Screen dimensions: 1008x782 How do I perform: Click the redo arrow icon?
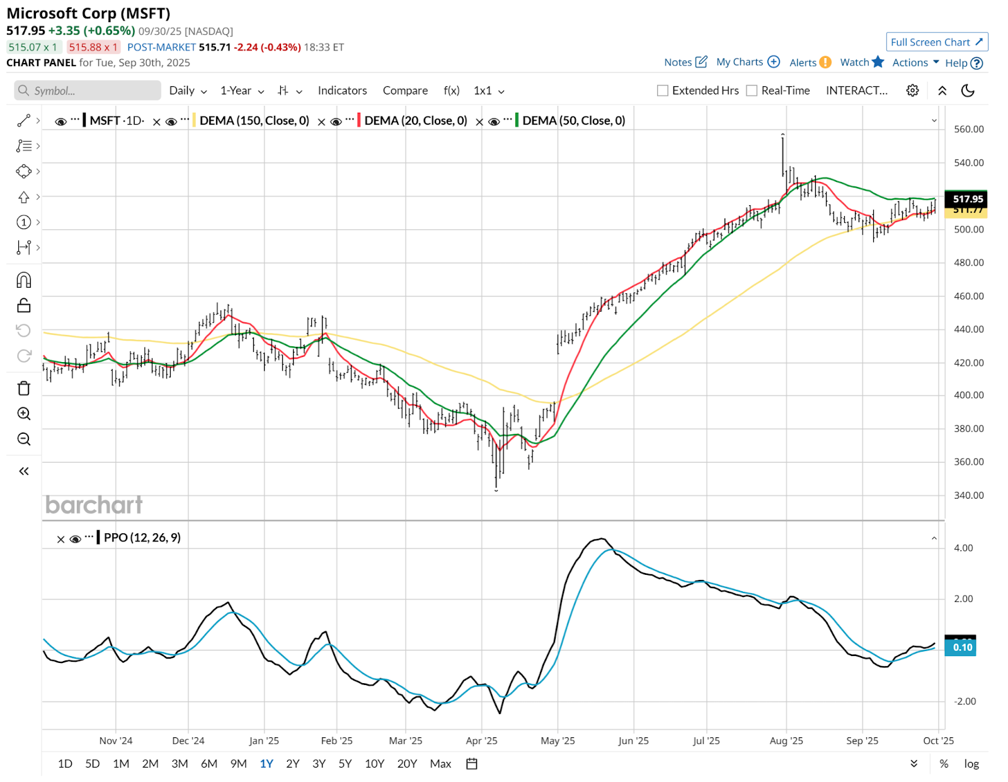click(x=24, y=356)
